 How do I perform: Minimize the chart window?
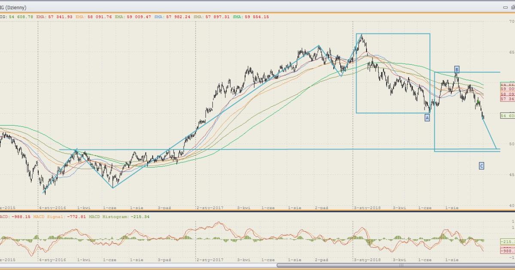(x=505, y=7)
